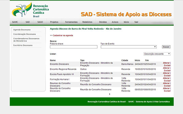Select the Formação Humana I name cell
The width and height of the screenshot is (183, 114).
(60, 79)
